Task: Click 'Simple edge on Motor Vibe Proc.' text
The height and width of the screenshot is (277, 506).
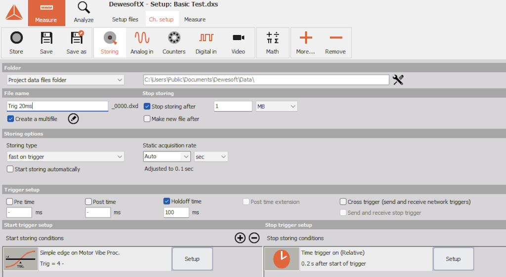Action: click(80, 253)
